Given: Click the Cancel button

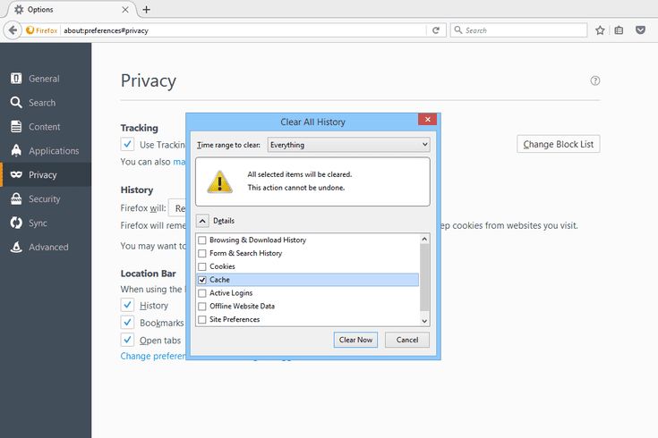Looking at the screenshot, I should click(407, 340).
